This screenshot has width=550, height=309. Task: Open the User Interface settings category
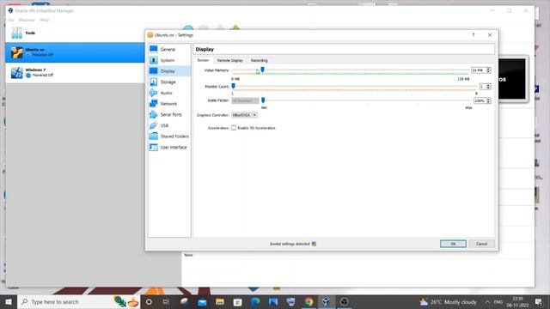tap(169, 147)
